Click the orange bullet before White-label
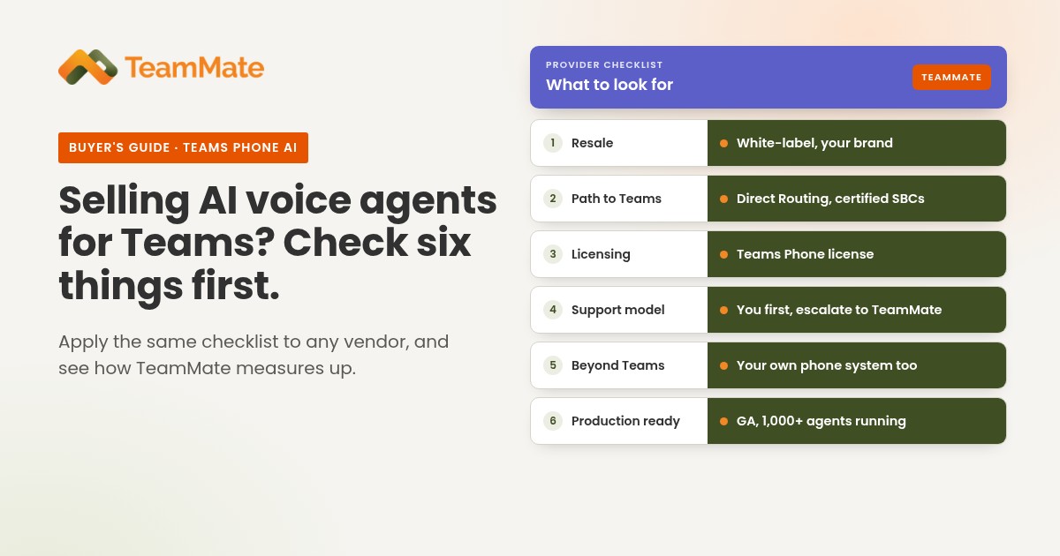Viewport: 1060px width, 556px height. click(x=723, y=143)
